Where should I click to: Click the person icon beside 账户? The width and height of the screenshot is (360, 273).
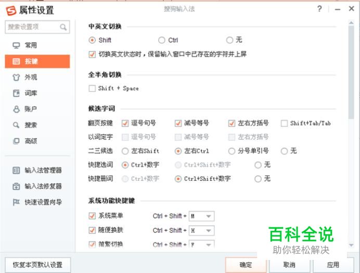pyautogui.click(x=16, y=109)
